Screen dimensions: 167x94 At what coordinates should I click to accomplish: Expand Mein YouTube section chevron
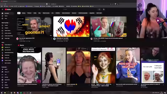pyautogui.click(x=9, y=23)
